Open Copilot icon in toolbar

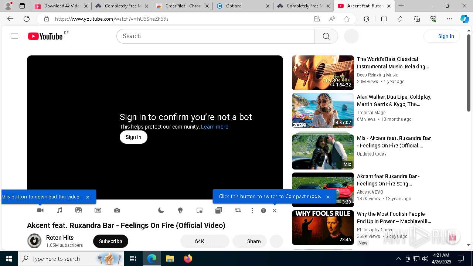click(465, 19)
